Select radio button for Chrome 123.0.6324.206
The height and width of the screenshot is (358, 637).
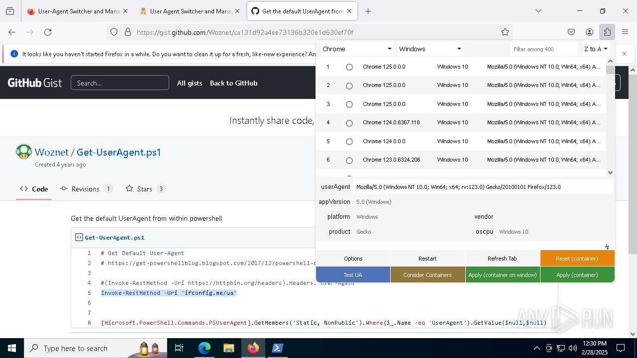[349, 161]
